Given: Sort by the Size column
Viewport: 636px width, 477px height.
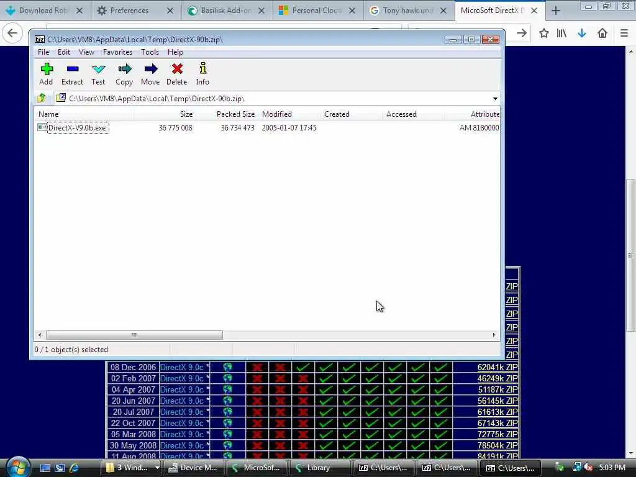Looking at the screenshot, I should coord(164,114).
